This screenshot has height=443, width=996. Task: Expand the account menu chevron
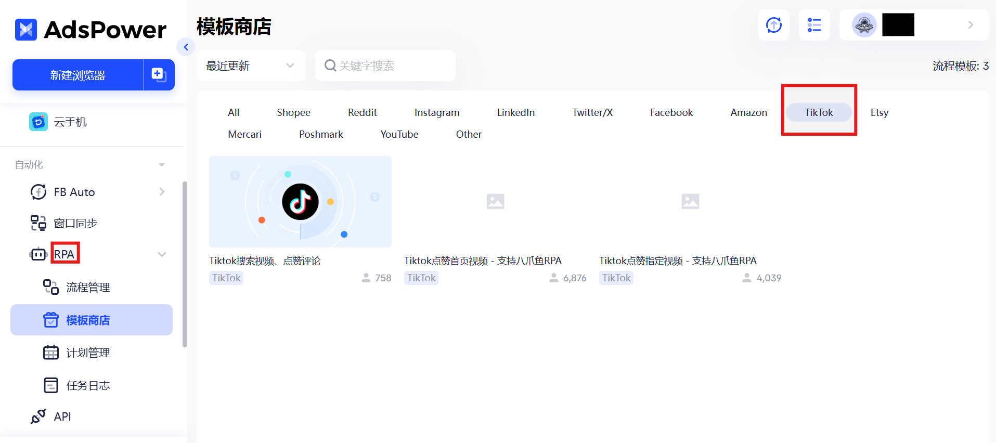971,24
